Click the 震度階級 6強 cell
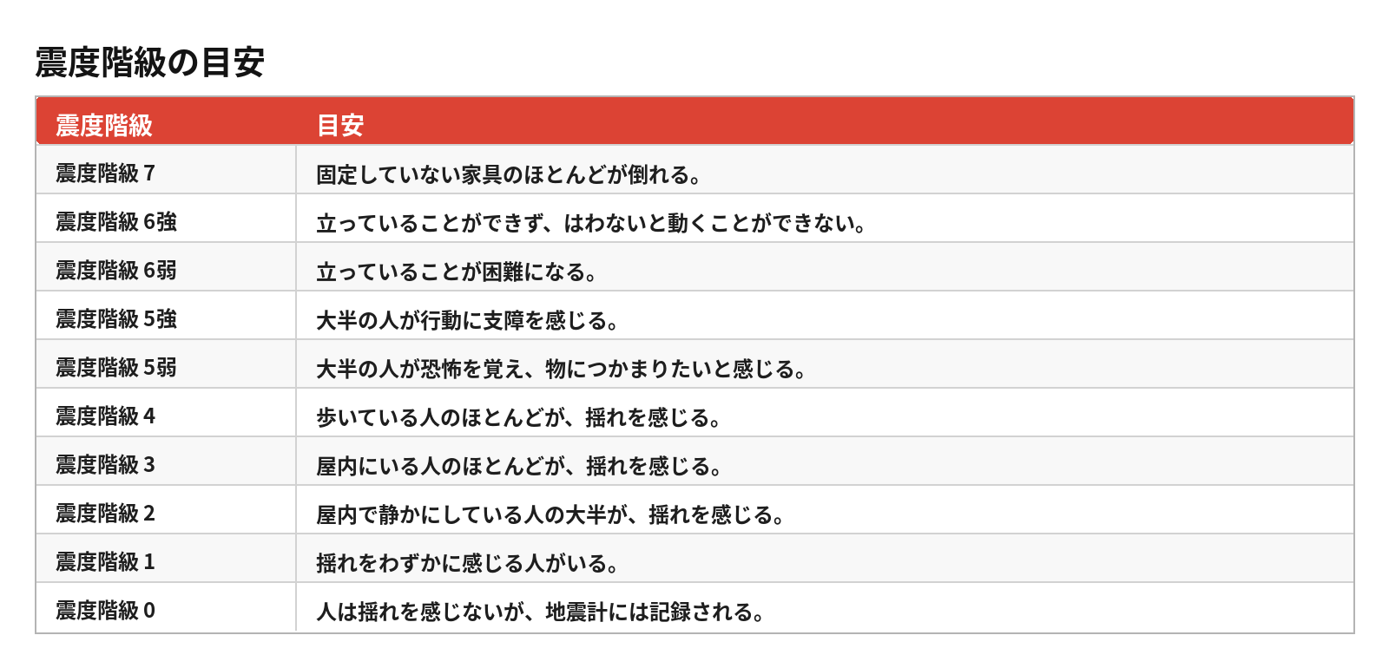 pos(116,222)
